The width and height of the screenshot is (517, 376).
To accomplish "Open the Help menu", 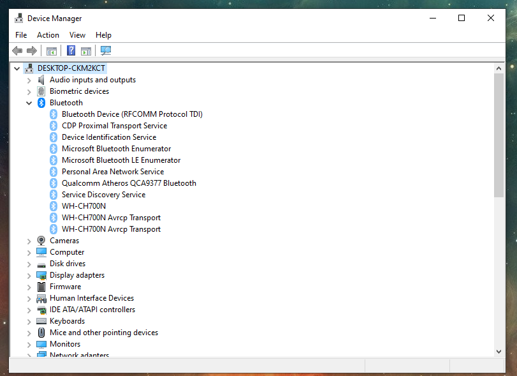I will click(x=103, y=35).
